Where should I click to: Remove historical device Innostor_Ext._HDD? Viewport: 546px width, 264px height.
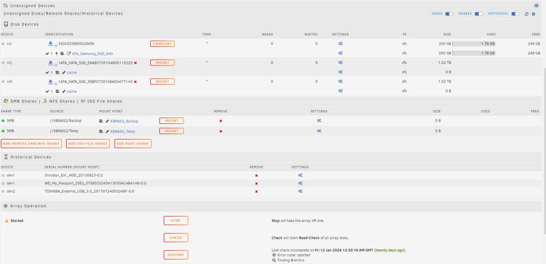(x=257, y=176)
